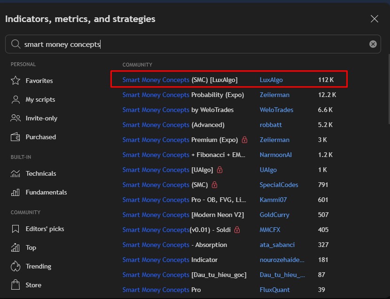390x299 pixels.
Task: Open GoldCurry author profile link
Action: pos(274,215)
